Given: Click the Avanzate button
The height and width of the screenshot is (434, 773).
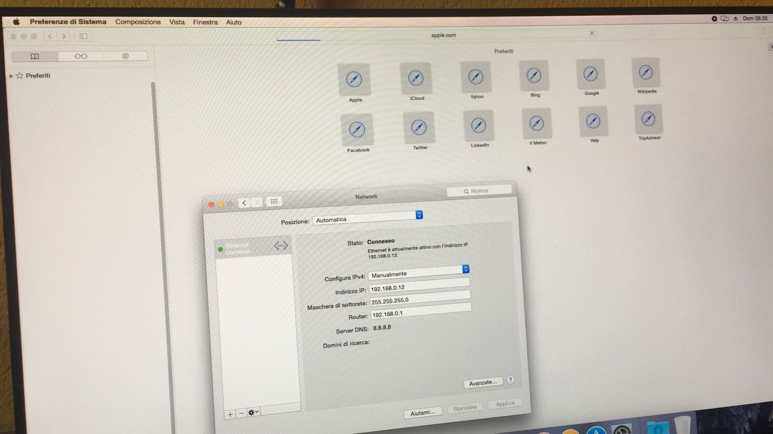Looking at the screenshot, I should pos(483,383).
